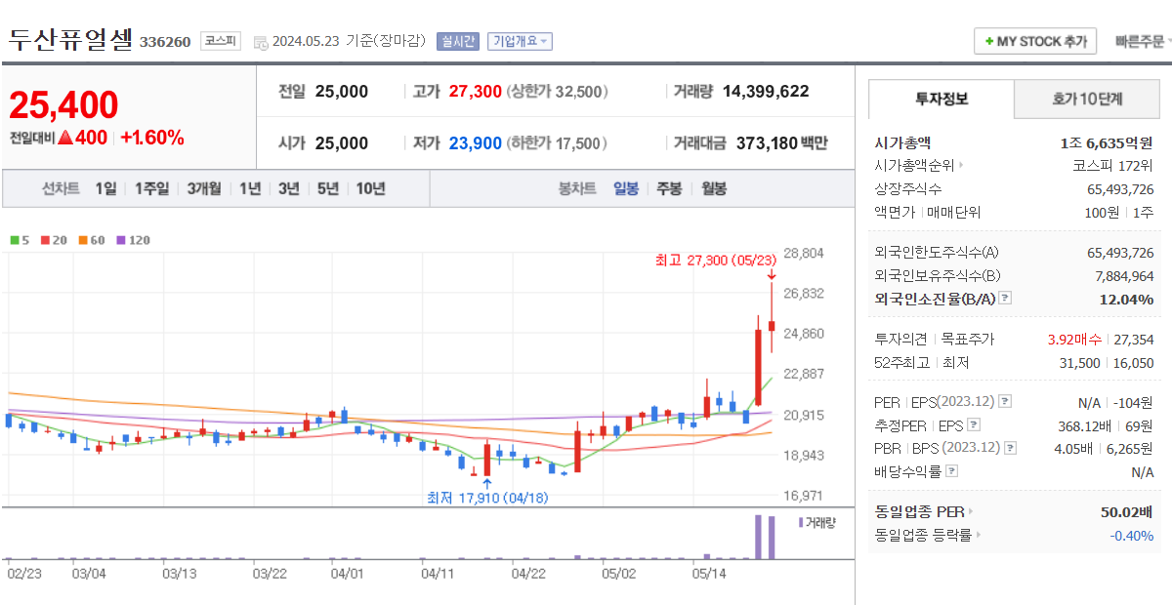Click the 코스피 market badge
Image resolution: width=1172 pixels, height=605 pixels.
(x=219, y=41)
